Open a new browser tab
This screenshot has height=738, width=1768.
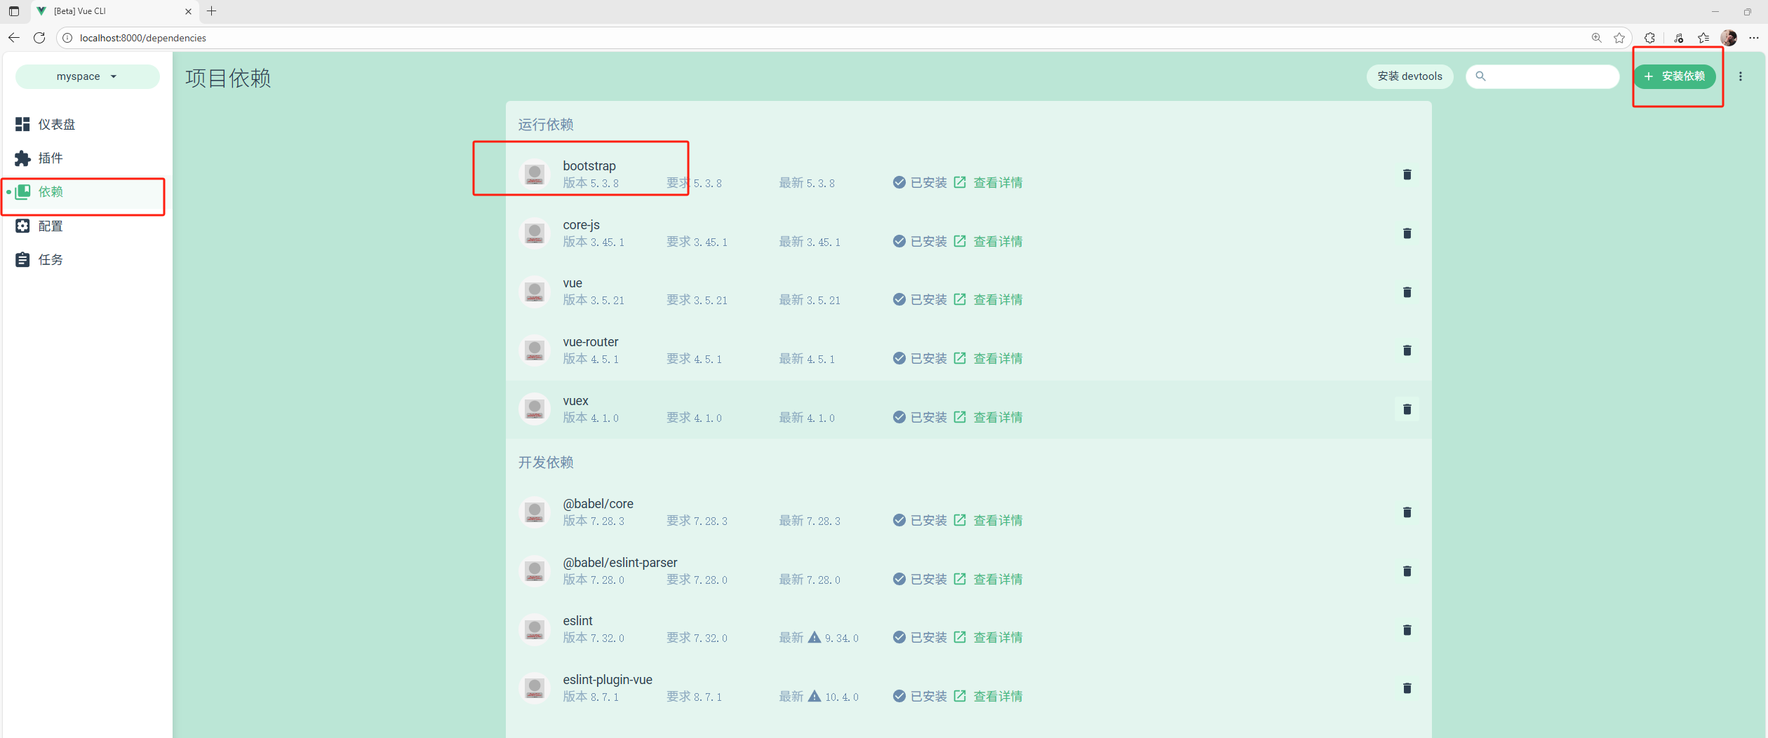(x=211, y=11)
